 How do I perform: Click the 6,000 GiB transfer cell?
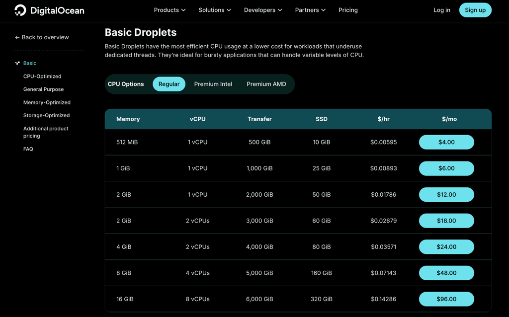pos(259,299)
